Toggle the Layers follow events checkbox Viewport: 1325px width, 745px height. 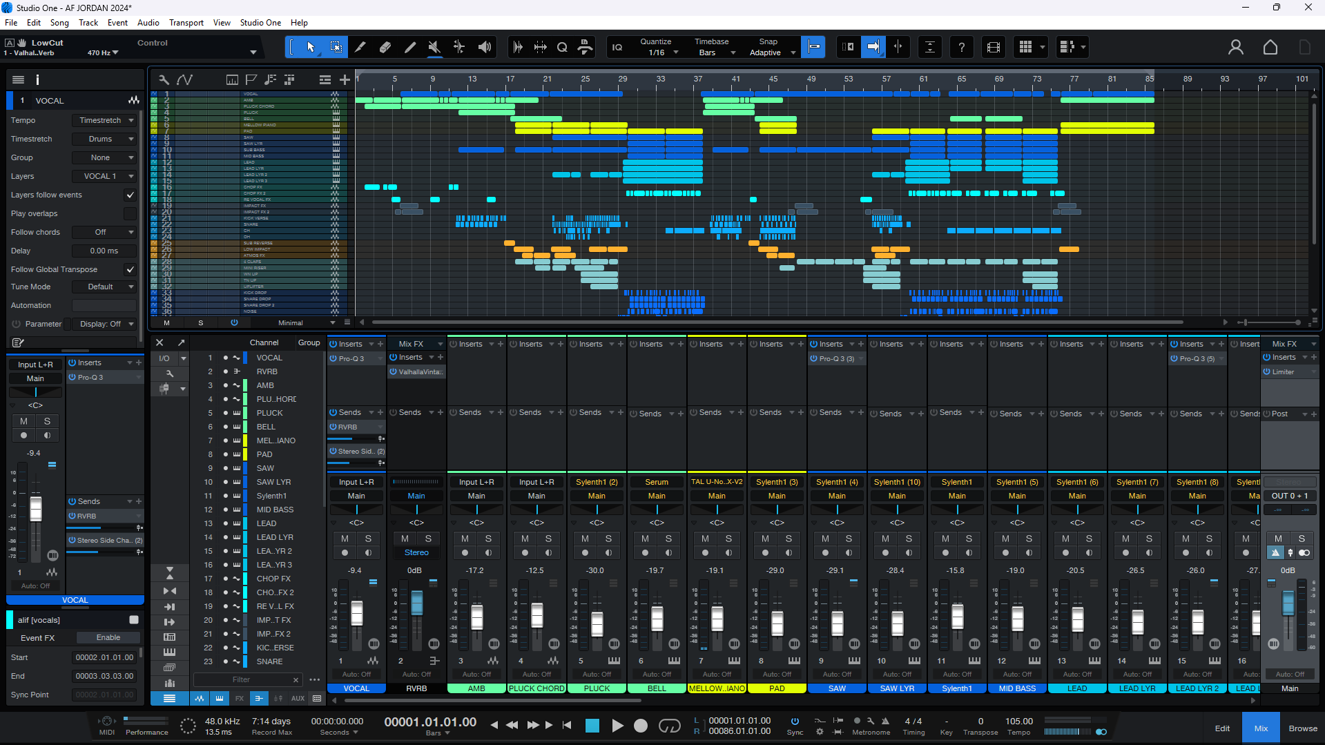pyautogui.click(x=130, y=195)
